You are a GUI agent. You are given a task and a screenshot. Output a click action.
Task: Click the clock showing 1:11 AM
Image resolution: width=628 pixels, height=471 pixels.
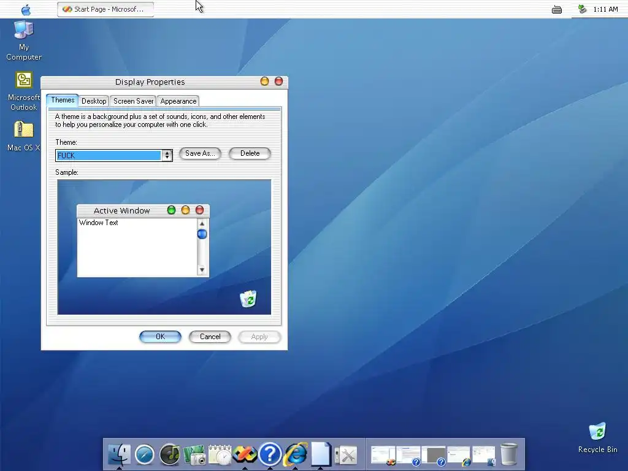(x=605, y=9)
